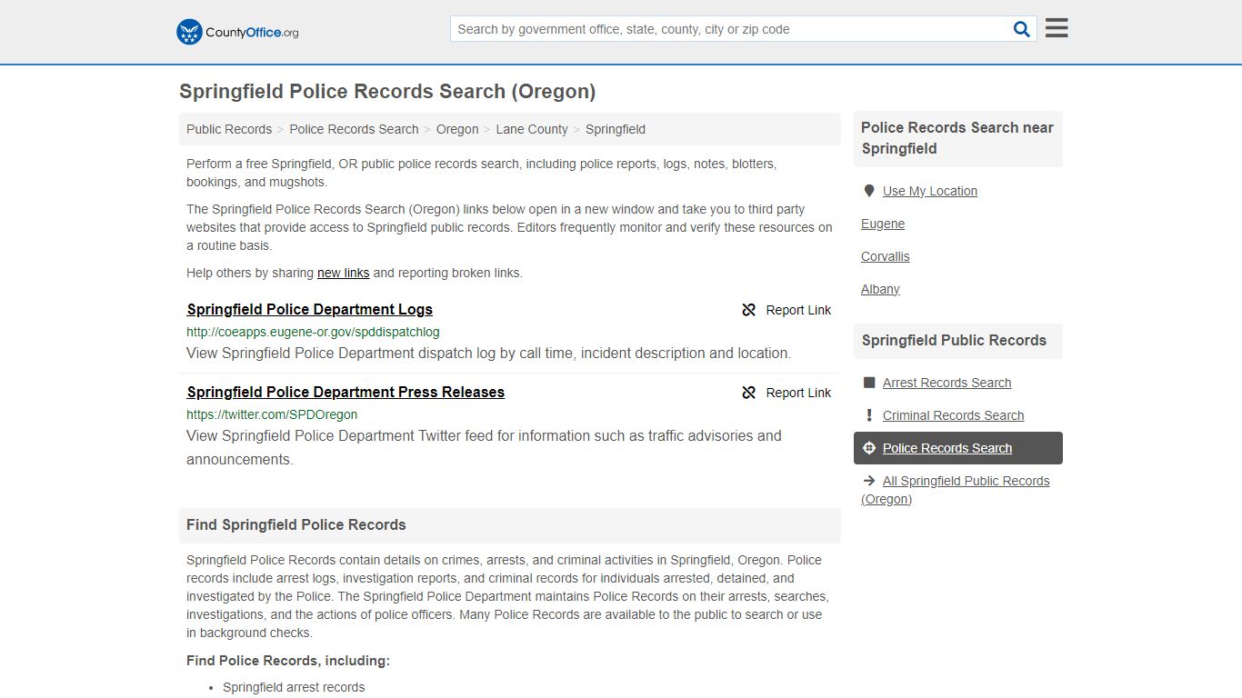Click the broken-link icon for Department Logs
Screen dimensions: 1242x698
pos(749,310)
